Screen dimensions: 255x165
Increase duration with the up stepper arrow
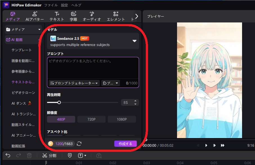coord(135,101)
